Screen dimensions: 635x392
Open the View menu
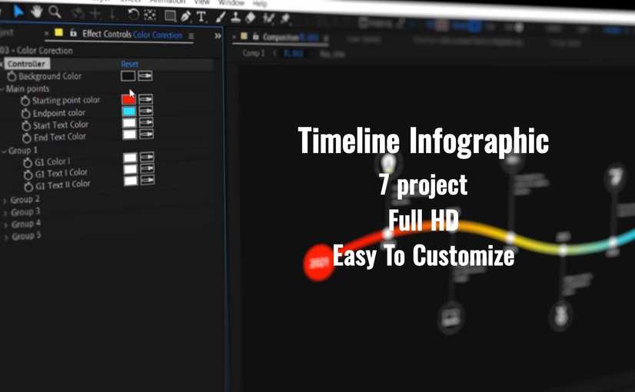click(x=201, y=2)
